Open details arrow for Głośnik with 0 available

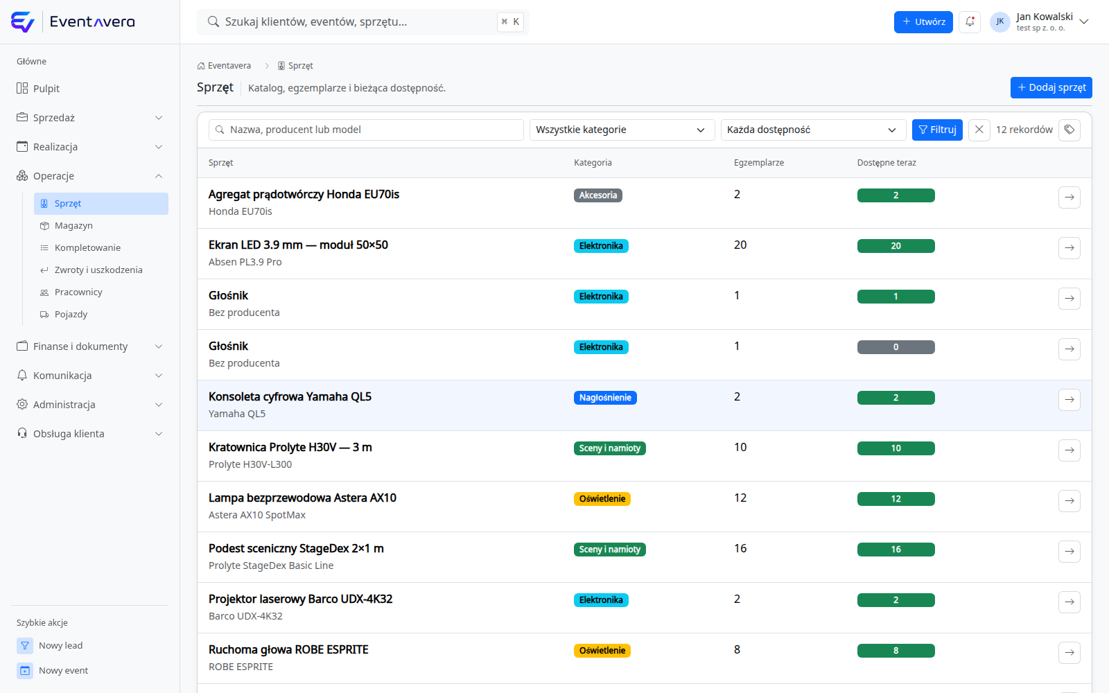(1069, 349)
